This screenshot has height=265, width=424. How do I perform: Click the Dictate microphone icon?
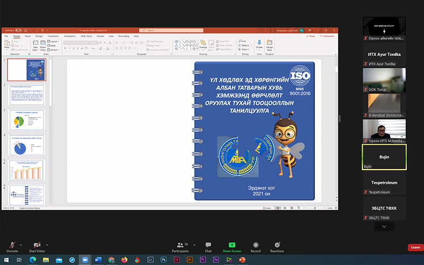(x=259, y=43)
